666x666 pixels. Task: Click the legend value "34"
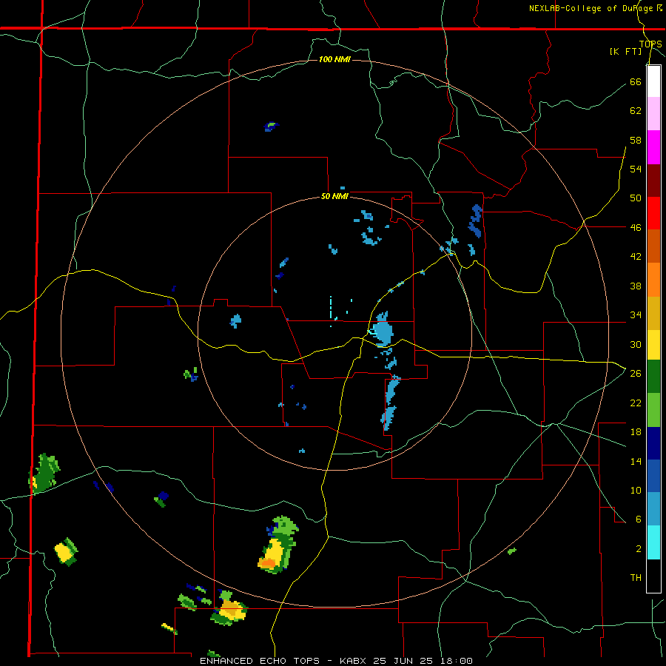point(636,315)
